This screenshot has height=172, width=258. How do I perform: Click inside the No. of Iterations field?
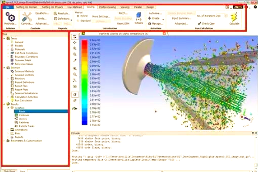[221, 16]
